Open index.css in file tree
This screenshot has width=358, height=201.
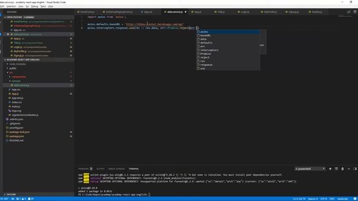click(x=16, y=102)
